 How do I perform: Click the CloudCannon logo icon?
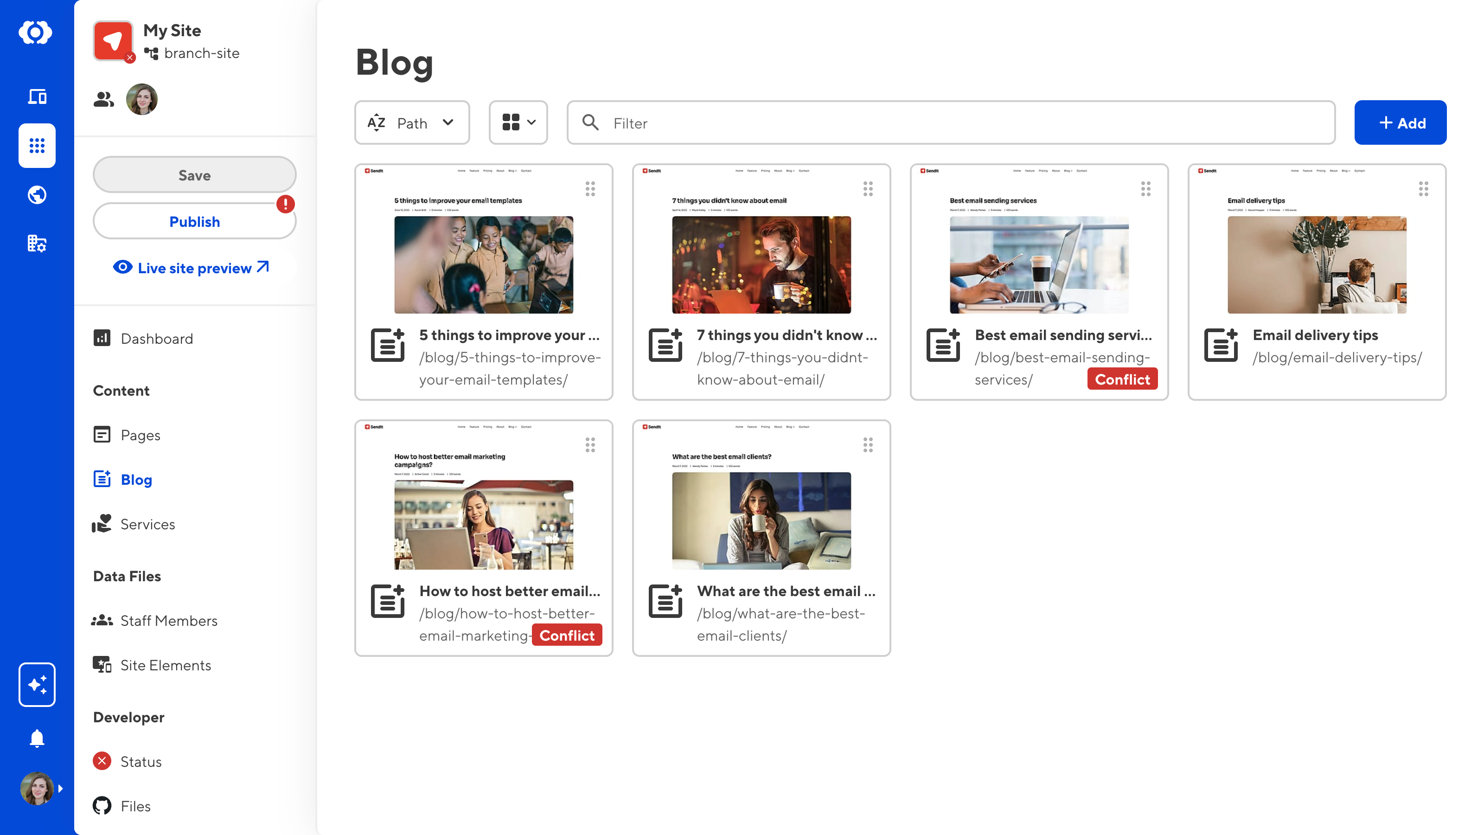36,32
